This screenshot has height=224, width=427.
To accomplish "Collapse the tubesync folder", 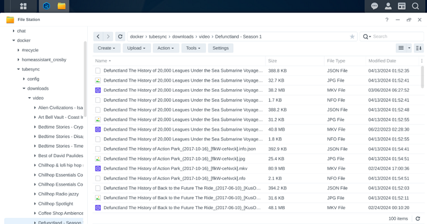I will click(x=18, y=69).
